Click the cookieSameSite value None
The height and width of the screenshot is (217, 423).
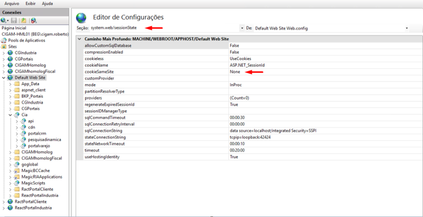235,72
